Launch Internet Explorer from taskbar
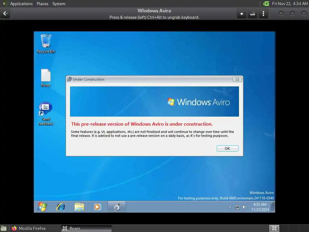Screen dimensions: 309x232 (x=61, y=207)
